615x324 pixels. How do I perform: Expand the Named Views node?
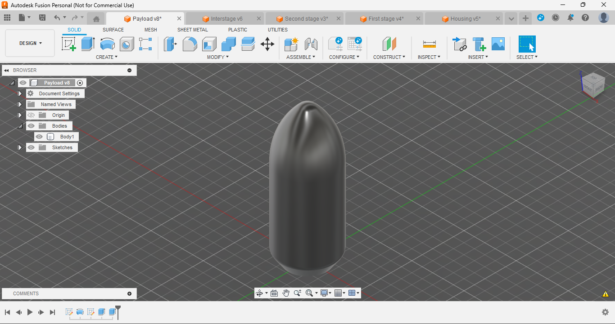20,104
